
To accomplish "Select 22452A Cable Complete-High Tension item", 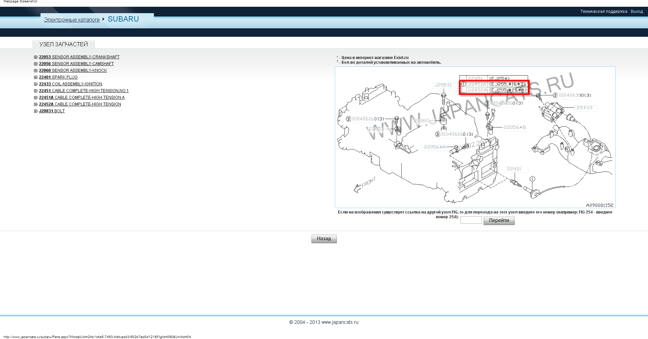I will (80, 104).
